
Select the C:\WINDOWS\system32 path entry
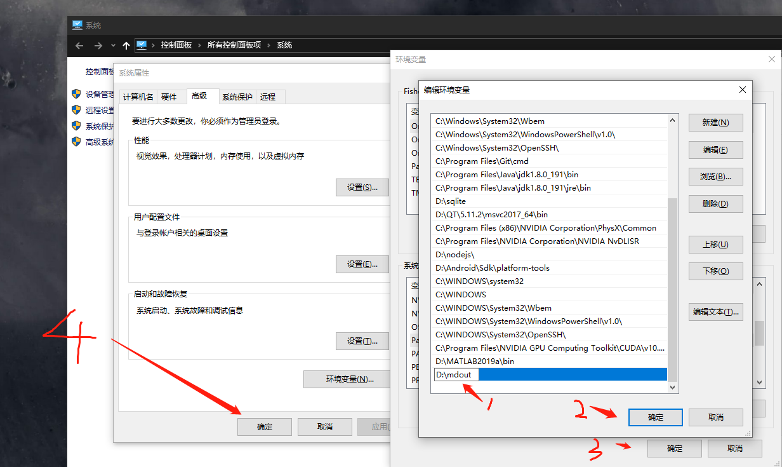(x=550, y=281)
